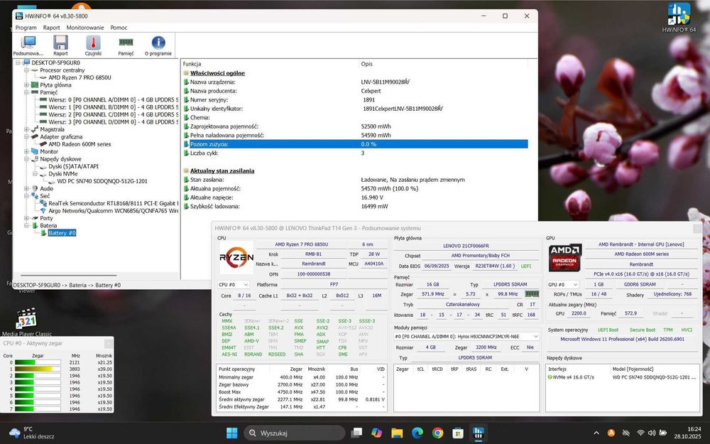The width and height of the screenshot is (710, 444).
Task: Open the Pomoc menu
Action: [119, 28]
